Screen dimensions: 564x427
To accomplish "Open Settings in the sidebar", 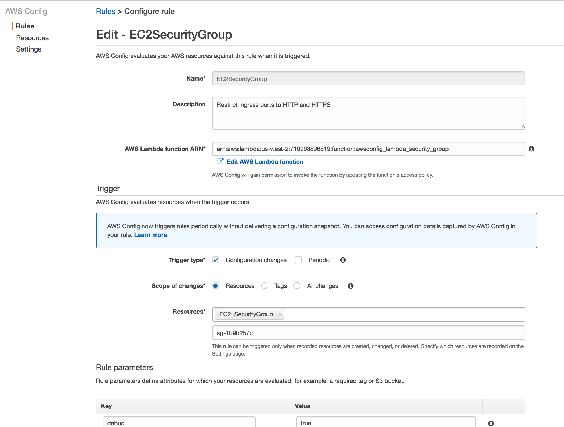I will (28, 49).
